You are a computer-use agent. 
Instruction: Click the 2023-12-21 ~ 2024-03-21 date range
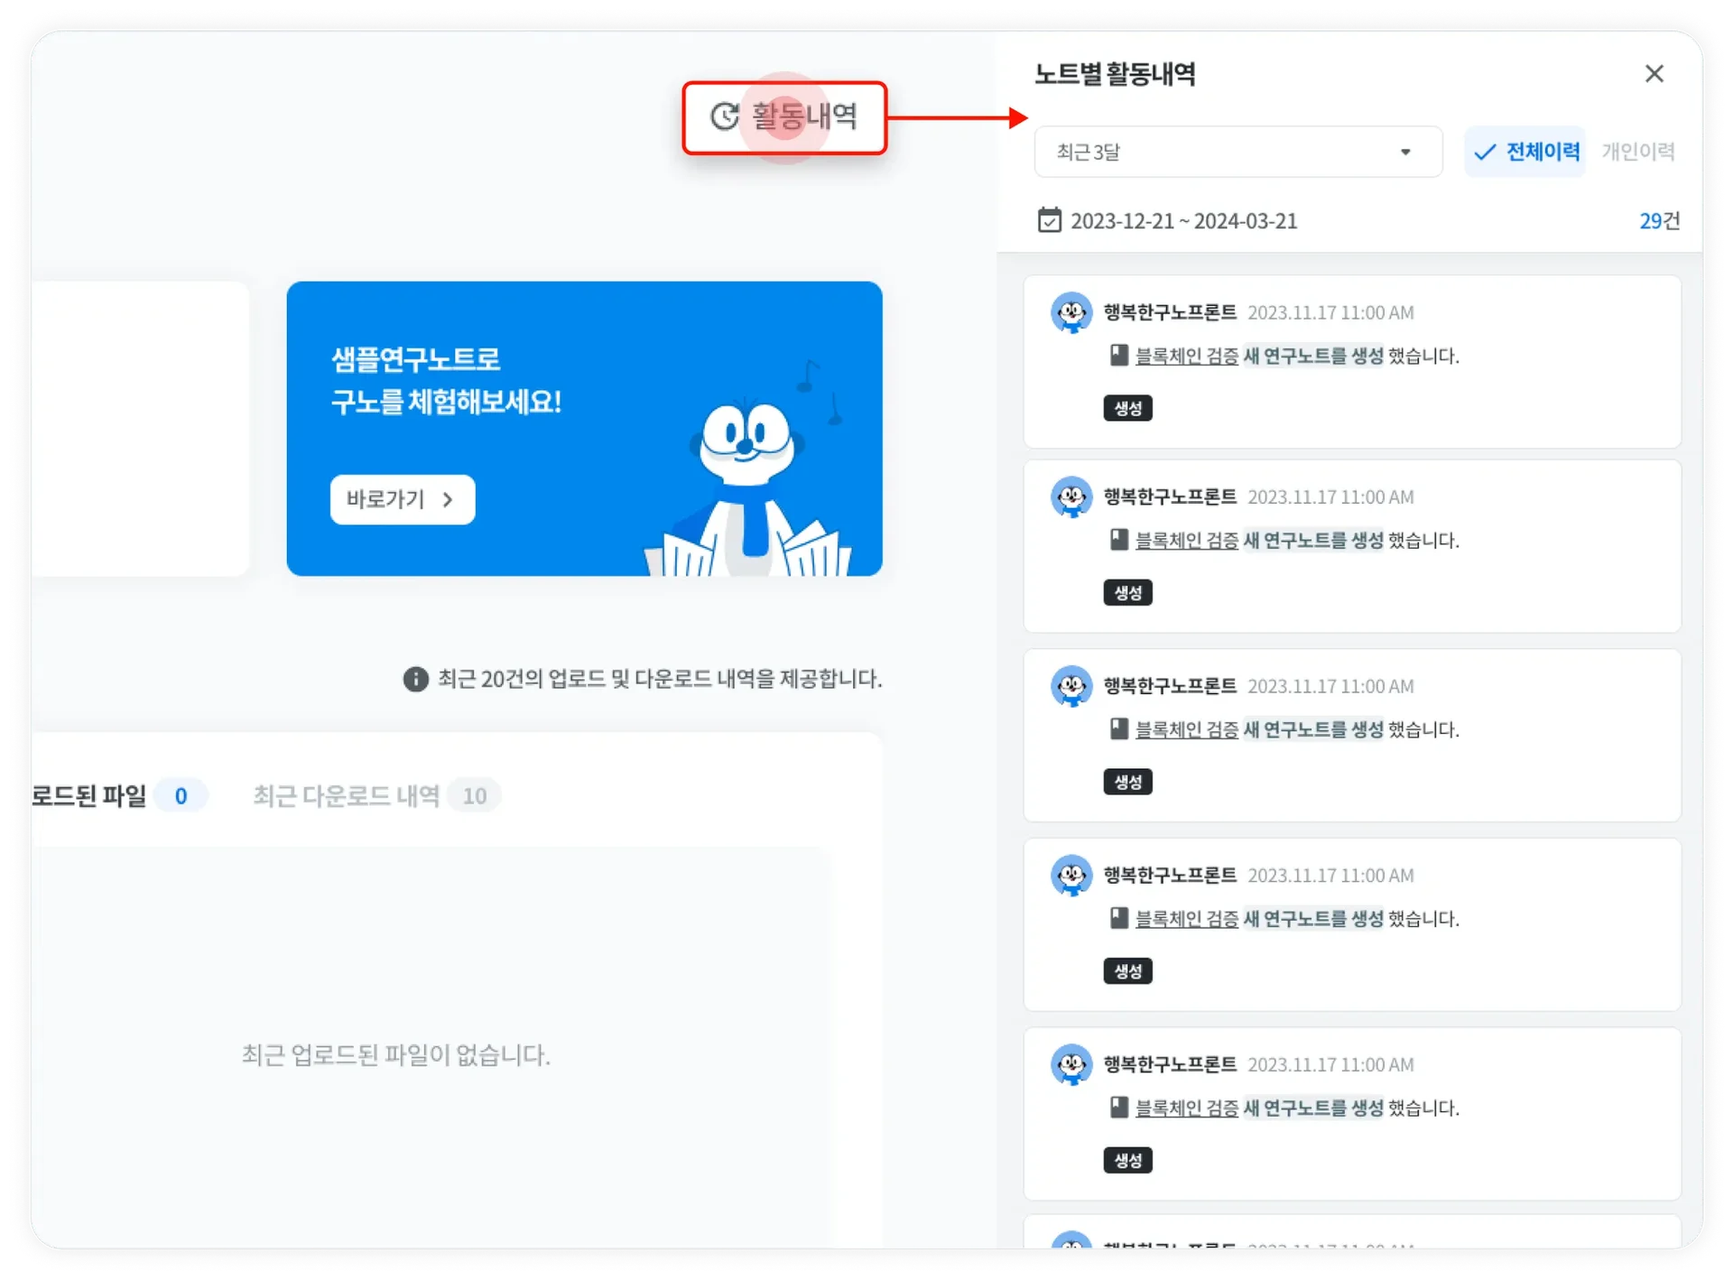[1183, 221]
